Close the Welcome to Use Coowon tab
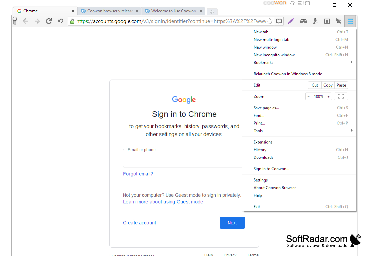This screenshot has width=369, height=256. point(201,11)
